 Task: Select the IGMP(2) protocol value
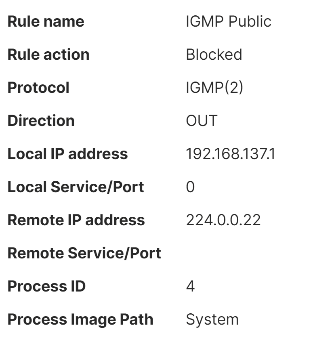click(214, 88)
